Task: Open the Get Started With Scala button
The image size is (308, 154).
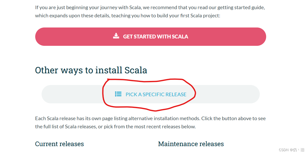Action: click(x=151, y=37)
